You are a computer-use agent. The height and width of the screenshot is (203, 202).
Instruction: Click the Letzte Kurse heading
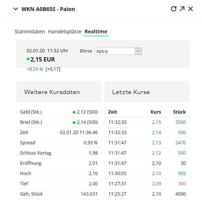tap(131, 92)
